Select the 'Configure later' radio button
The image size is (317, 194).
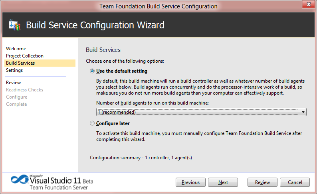[x=93, y=123]
